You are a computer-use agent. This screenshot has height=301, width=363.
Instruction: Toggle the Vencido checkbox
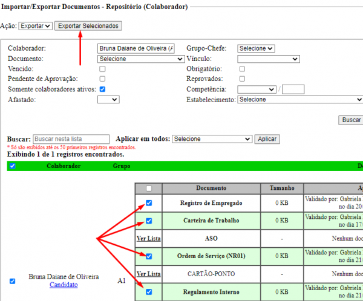[x=102, y=69]
